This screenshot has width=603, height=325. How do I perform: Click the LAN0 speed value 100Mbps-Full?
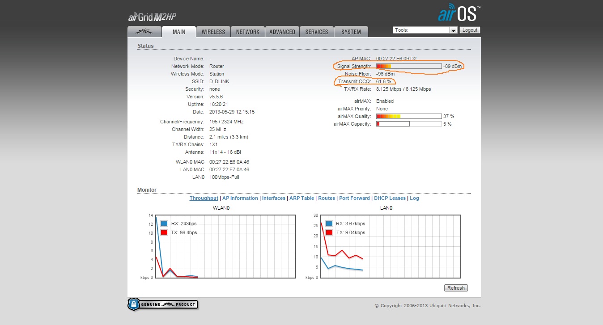224,177
